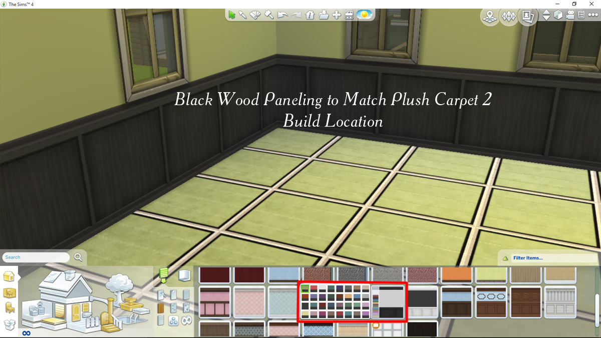
Task: Open the camera controls icon
Action: 570,15
